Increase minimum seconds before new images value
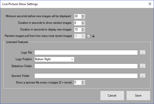This screenshot has height=104, width=154. pyautogui.click(x=83, y=15)
